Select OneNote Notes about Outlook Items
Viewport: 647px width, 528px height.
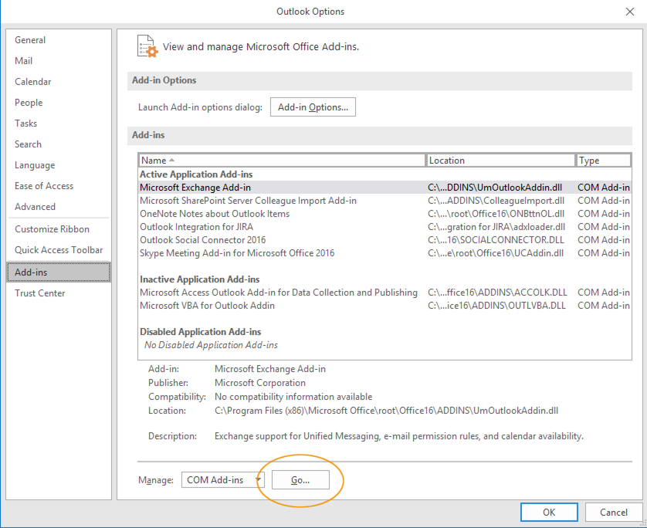(x=215, y=214)
